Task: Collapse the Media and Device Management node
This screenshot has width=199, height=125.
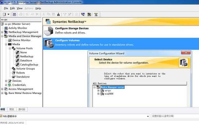Action: click(2, 36)
